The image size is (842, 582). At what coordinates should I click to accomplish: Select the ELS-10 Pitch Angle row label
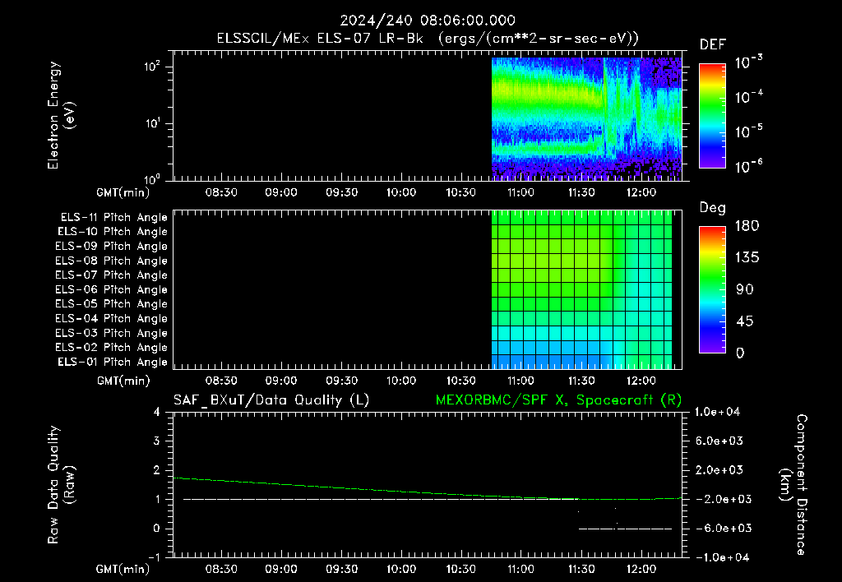pos(113,232)
